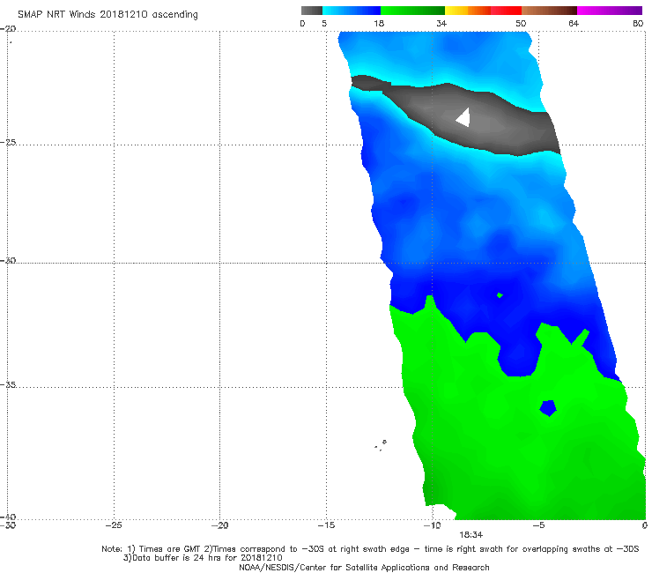Click the color bar label "34"
This screenshot has height=573, width=652.
[x=441, y=23]
